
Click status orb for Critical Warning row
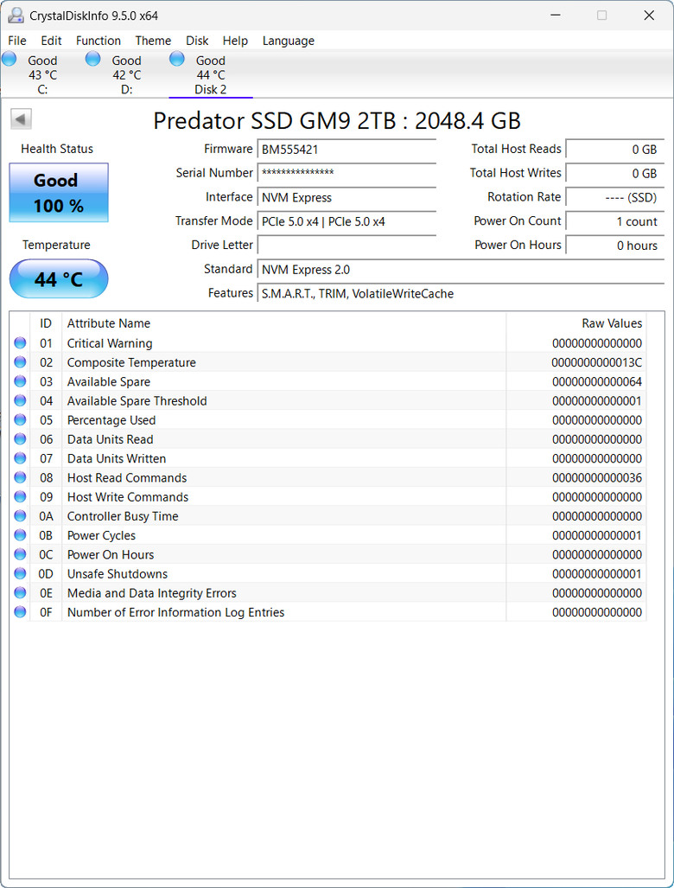click(x=21, y=342)
